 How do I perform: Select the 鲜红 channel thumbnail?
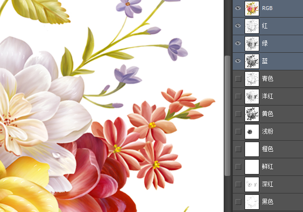click(252, 167)
